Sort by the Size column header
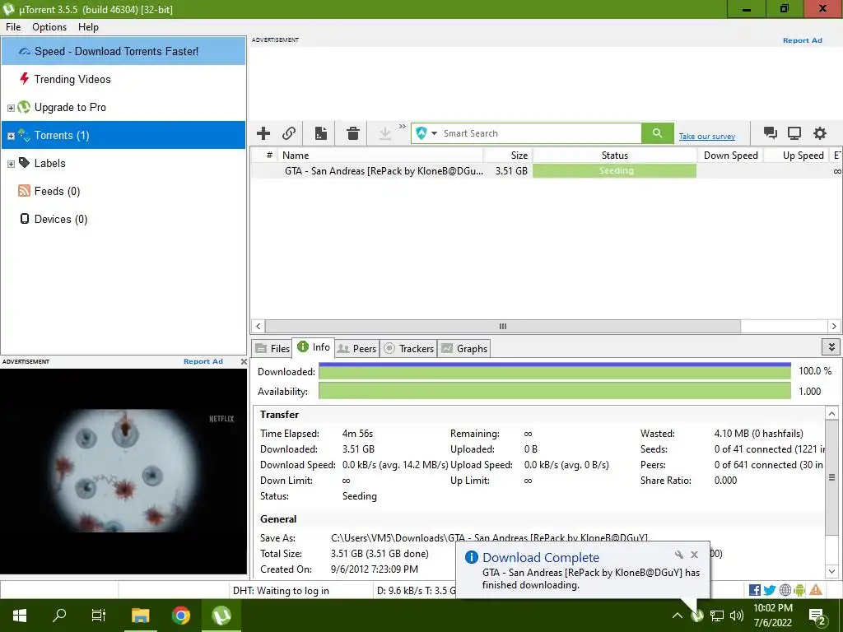The image size is (843, 632). tap(507, 156)
